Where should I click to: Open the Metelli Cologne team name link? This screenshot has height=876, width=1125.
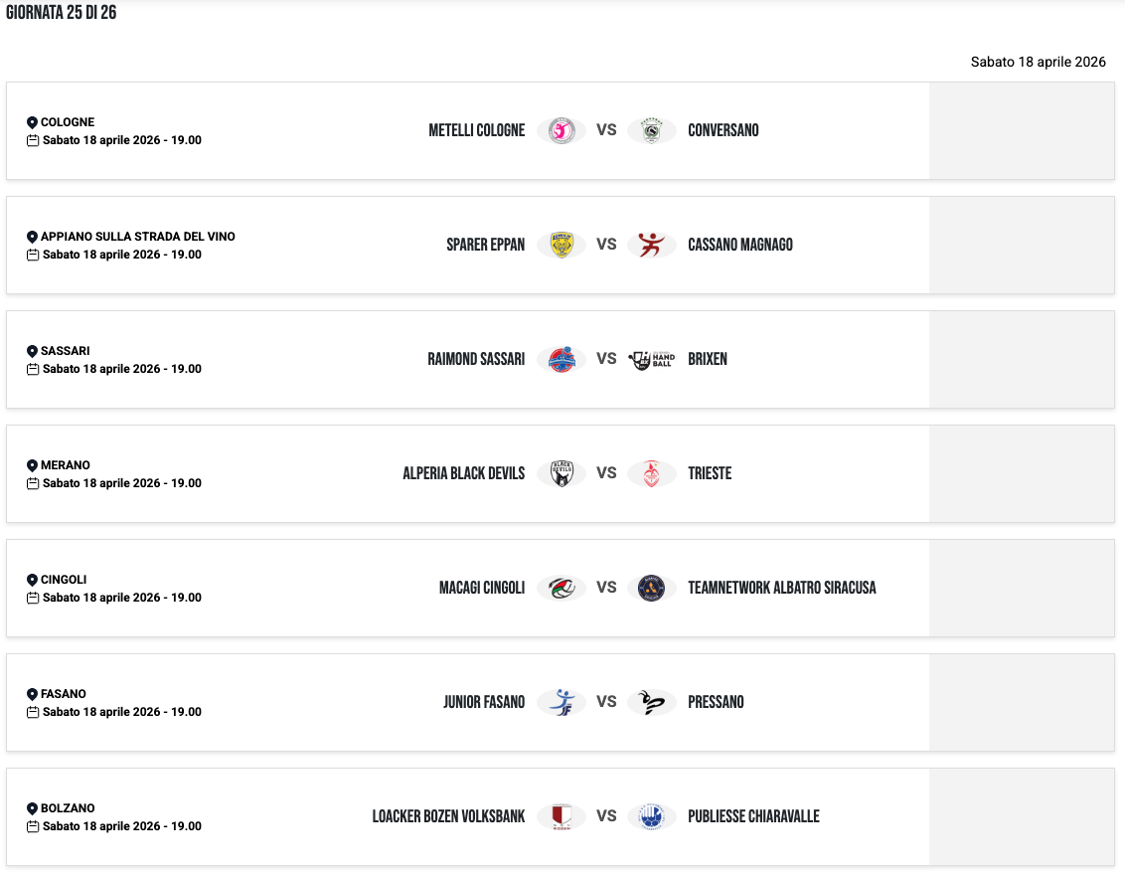[476, 130]
